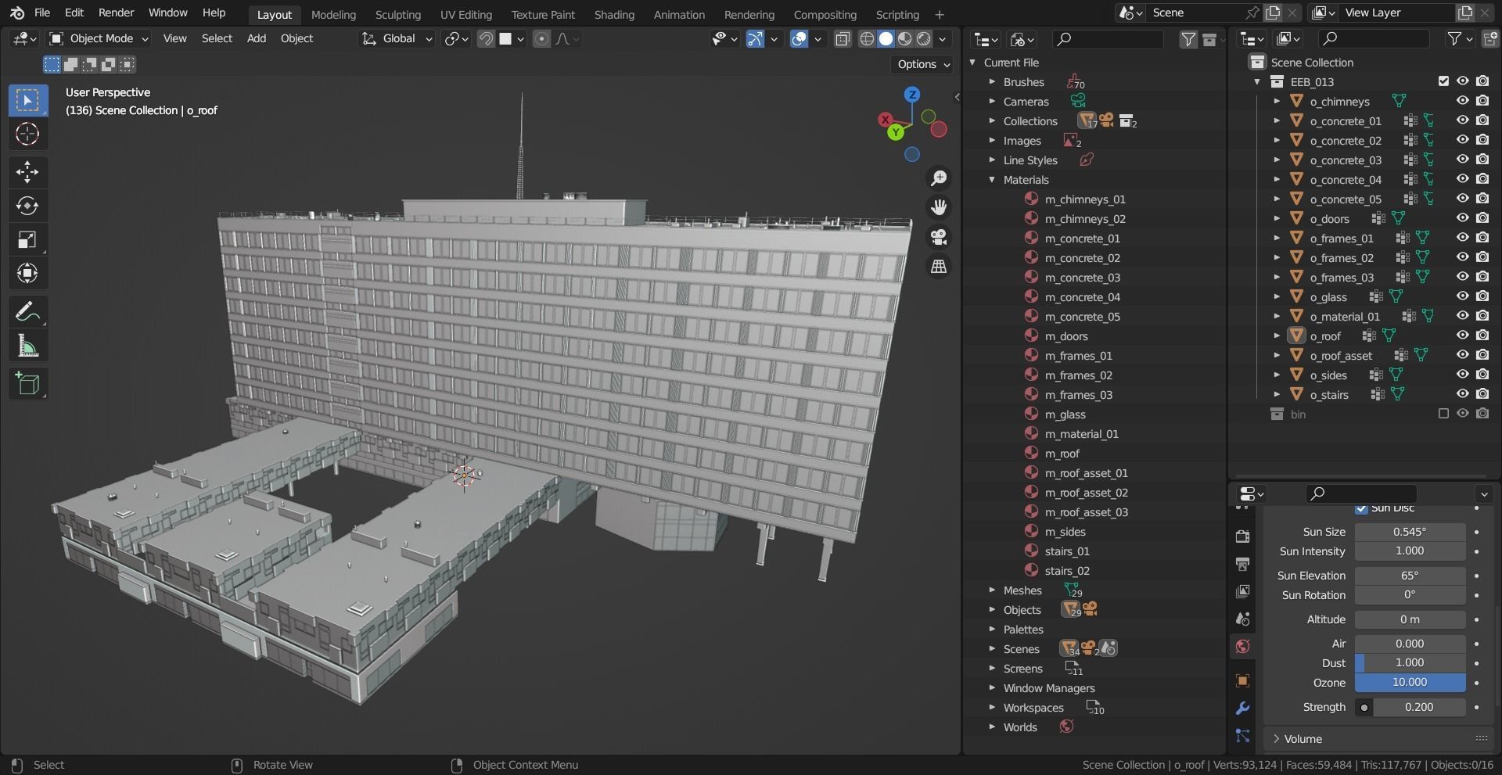Activate the Scale tool

(x=27, y=239)
